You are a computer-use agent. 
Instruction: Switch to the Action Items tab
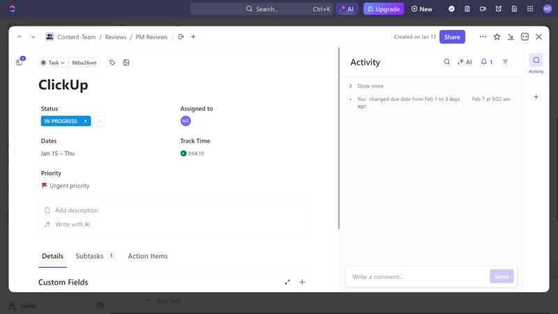pyautogui.click(x=148, y=256)
